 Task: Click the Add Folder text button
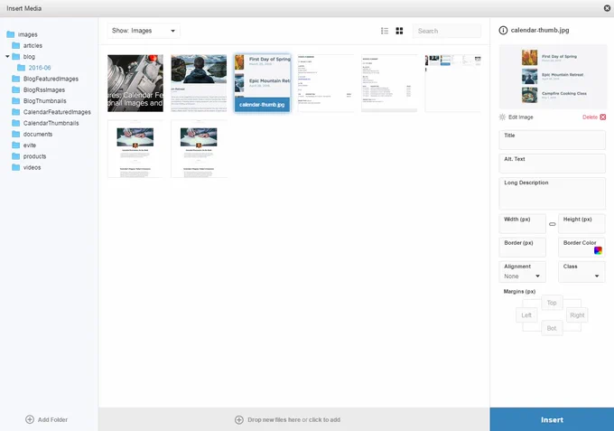coord(52,419)
